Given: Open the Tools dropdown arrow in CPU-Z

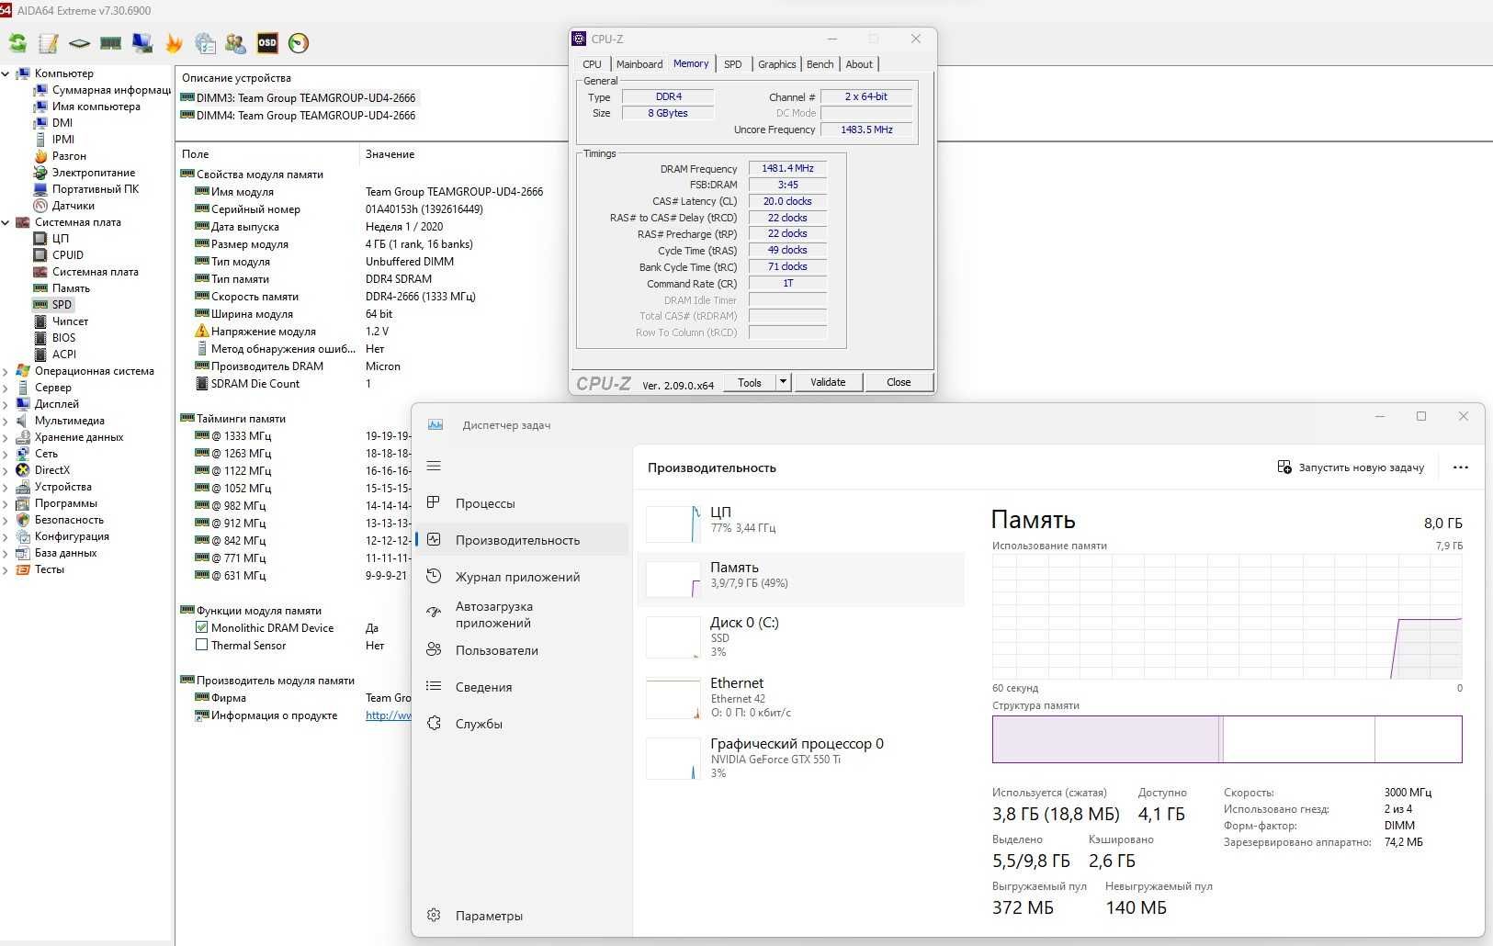Looking at the screenshot, I should 783,382.
